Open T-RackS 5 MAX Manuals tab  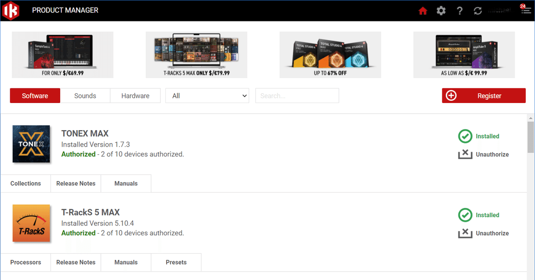pyautogui.click(x=126, y=263)
